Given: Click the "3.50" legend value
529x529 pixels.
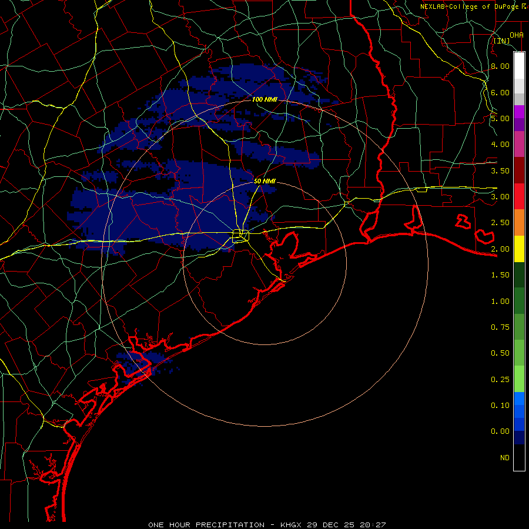Looking at the screenshot, I should coord(500,170).
